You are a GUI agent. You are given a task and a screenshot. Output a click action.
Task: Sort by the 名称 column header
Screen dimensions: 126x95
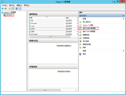pos(47,18)
